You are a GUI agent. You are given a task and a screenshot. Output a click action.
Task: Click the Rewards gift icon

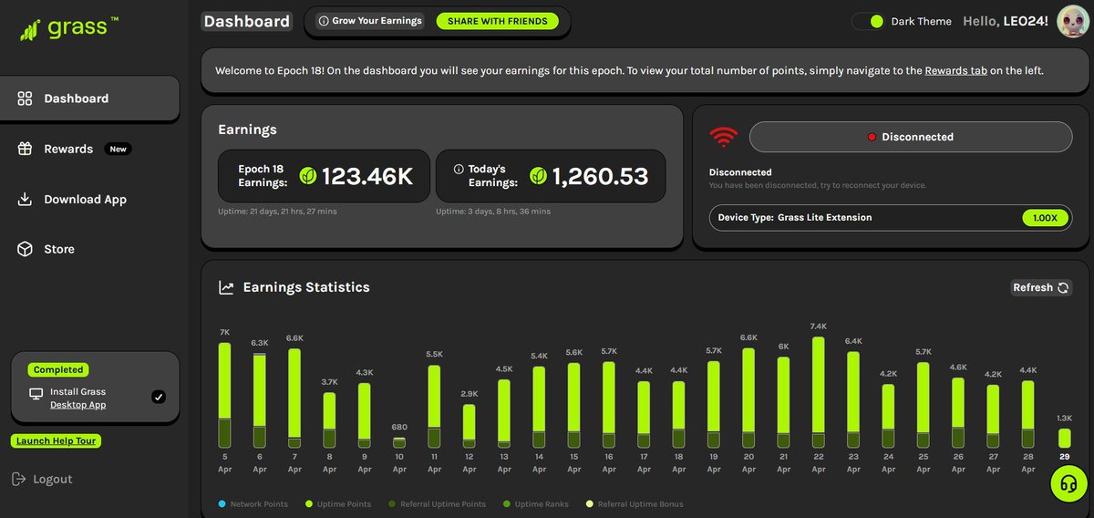pos(25,149)
